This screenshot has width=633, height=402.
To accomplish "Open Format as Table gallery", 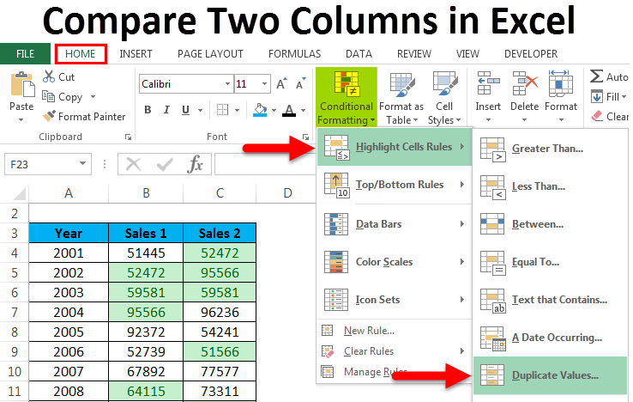I will tap(401, 97).
